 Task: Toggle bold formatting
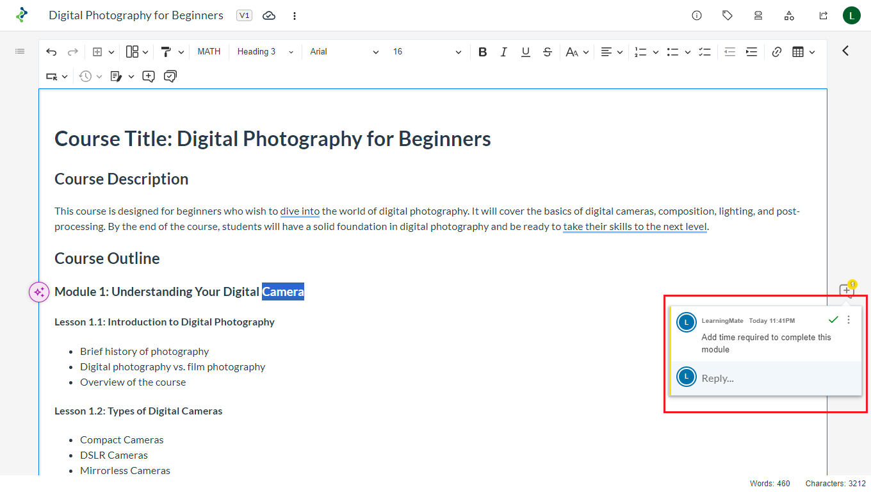point(483,52)
